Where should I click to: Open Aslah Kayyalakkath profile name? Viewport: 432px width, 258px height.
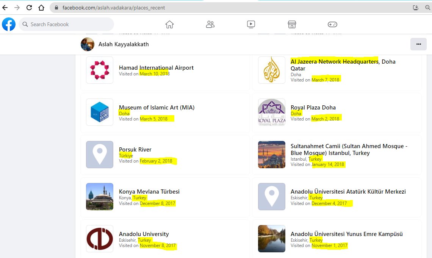(x=124, y=44)
